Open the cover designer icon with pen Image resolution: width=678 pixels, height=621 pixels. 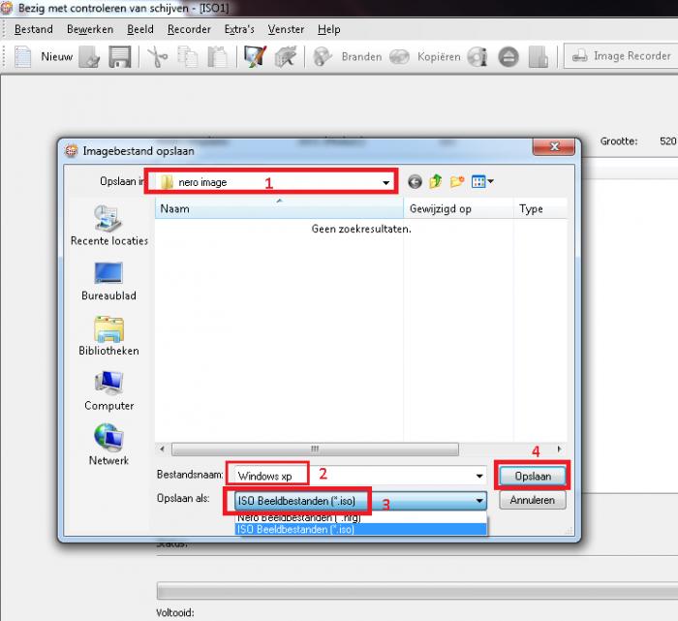coord(255,56)
